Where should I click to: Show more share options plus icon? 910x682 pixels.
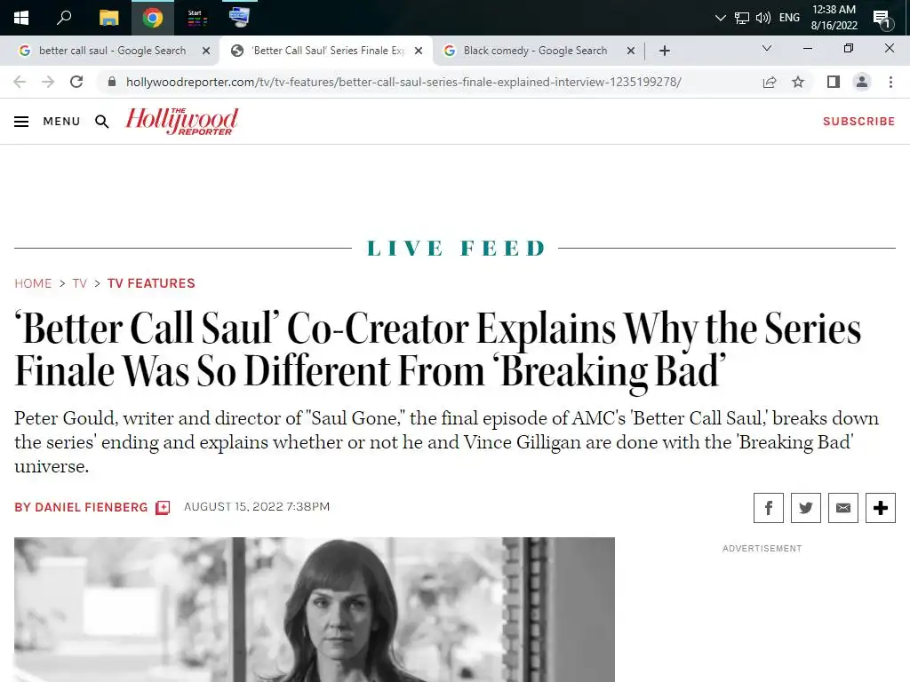tap(881, 508)
